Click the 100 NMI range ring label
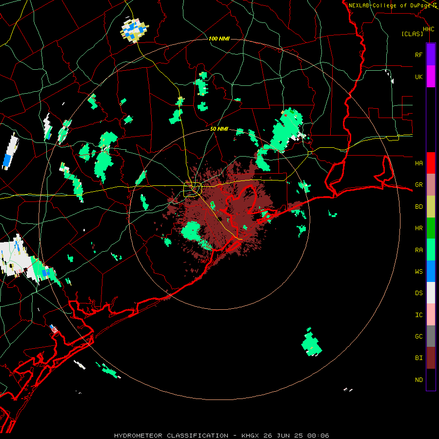Screen dimensions: 439x439 [219, 39]
